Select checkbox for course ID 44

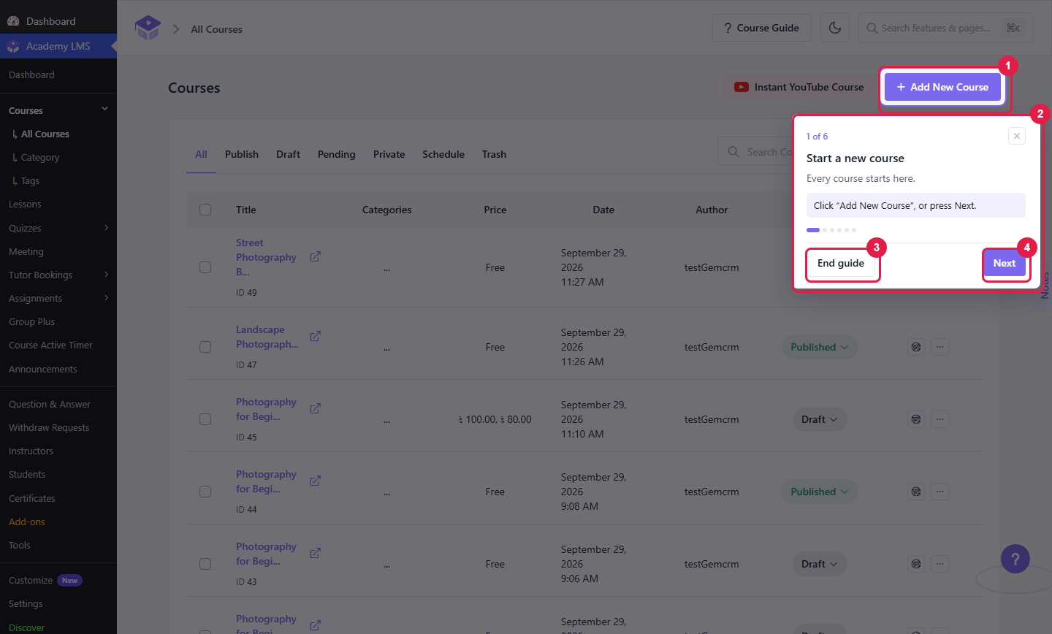click(205, 492)
